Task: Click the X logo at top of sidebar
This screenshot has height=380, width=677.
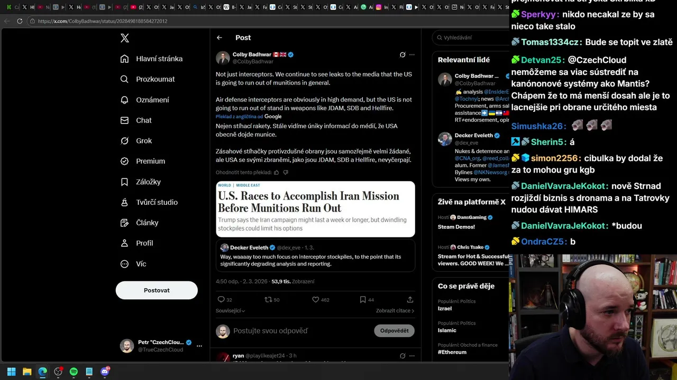Action: click(x=124, y=38)
